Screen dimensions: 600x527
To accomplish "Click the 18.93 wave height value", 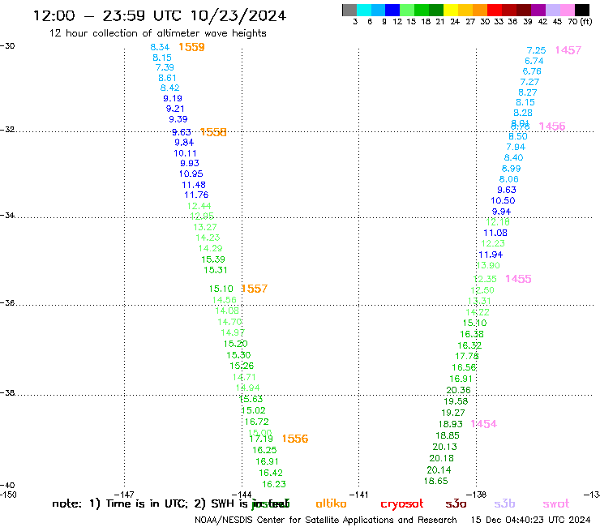I will (450, 424).
